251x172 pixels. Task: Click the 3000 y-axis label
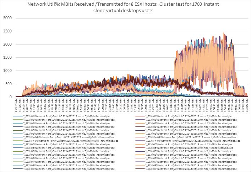tap(7, 18)
